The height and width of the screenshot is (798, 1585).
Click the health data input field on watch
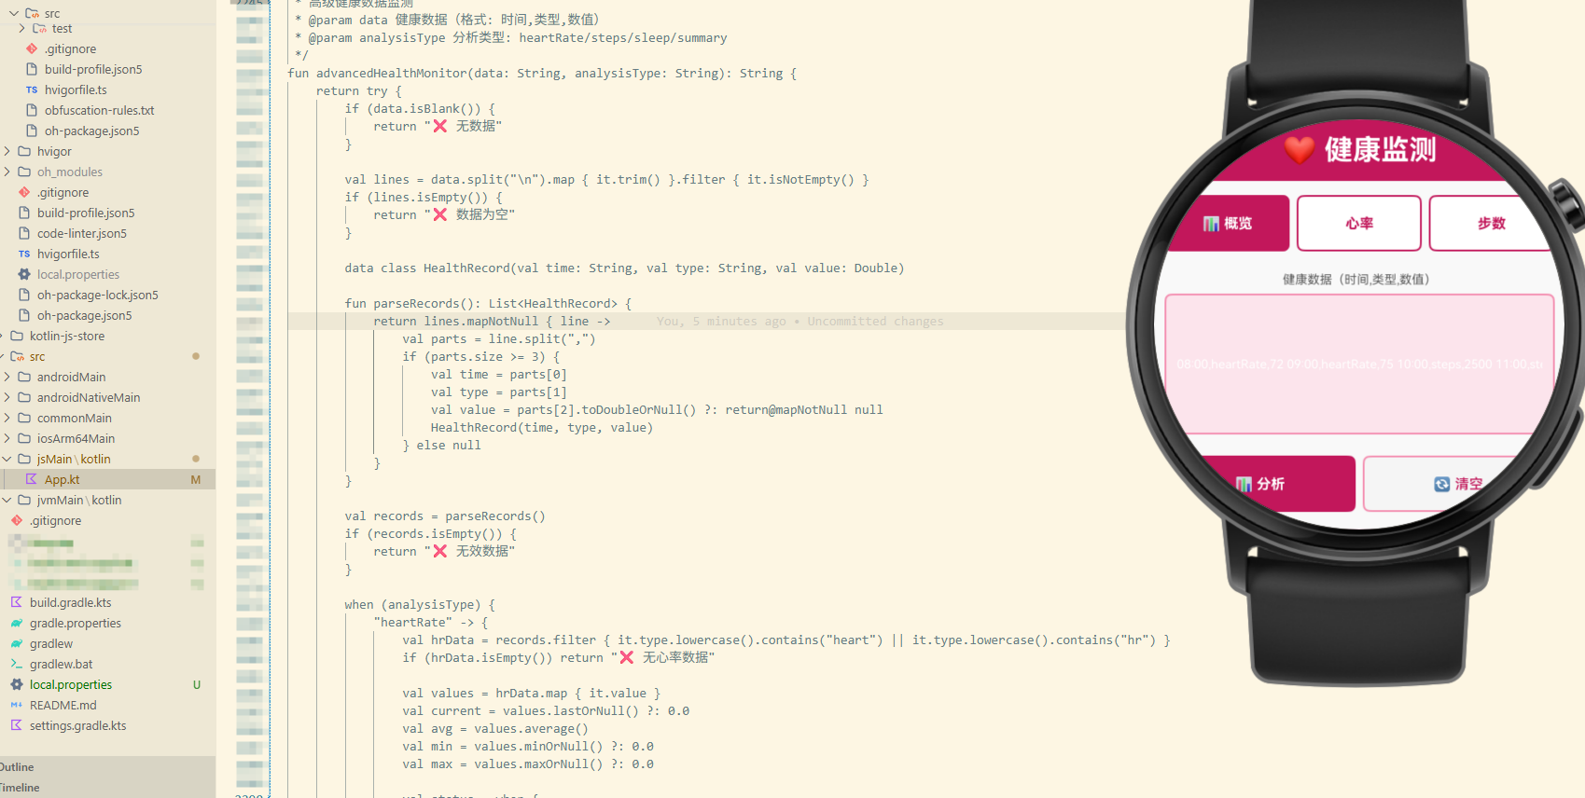tap(1359, 365)
